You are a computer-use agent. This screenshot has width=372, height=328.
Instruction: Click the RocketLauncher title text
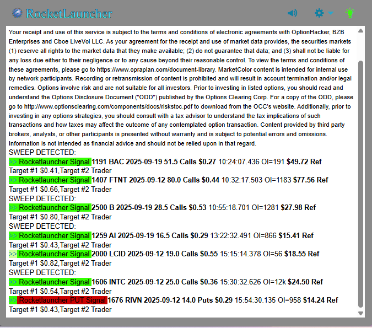pyautogui.click(x=69, y=13)
